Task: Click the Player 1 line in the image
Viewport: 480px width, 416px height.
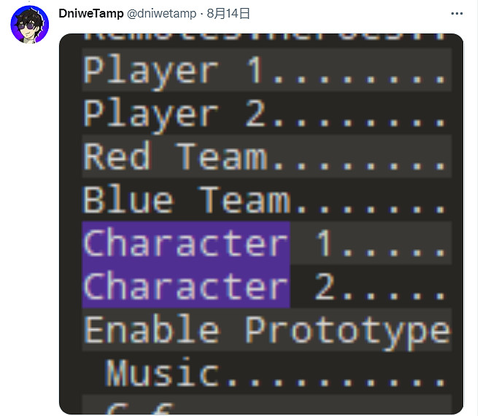Action: tap(263, 71)
